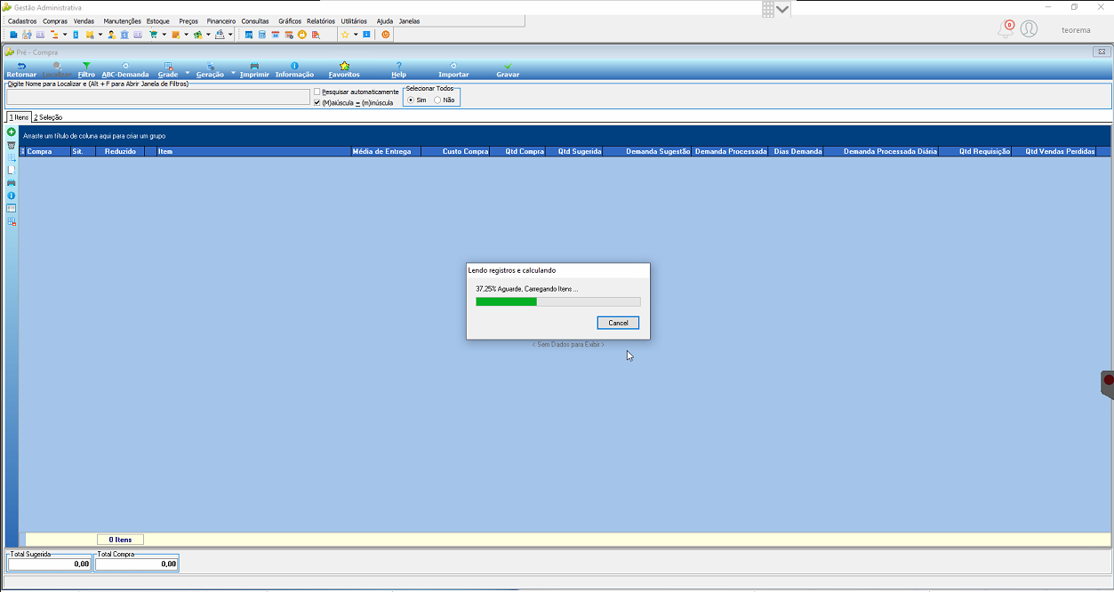Open the Estoque menu
Viewport: 1114px width, 592px height.
tap(158, 20)
